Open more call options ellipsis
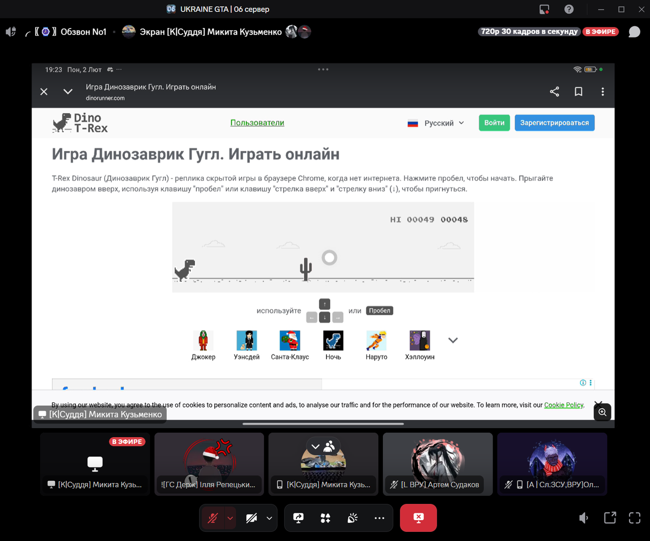This screenshot has width=650, height=541. click(379, 518)
